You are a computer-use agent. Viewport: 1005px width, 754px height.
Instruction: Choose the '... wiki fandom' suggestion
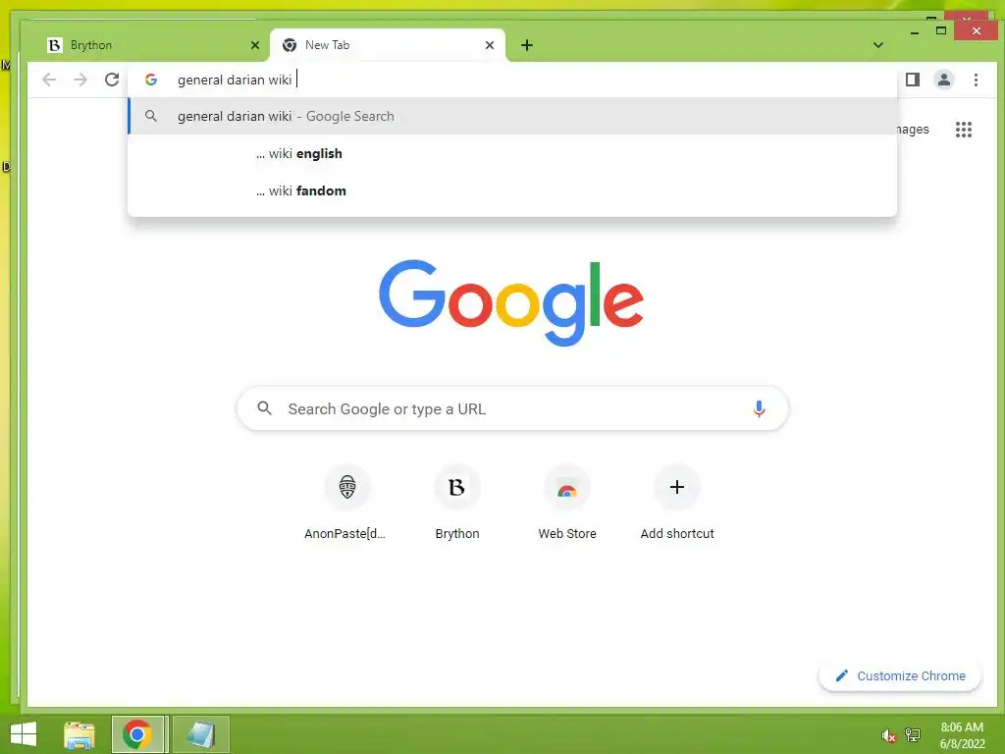[512, 190]
